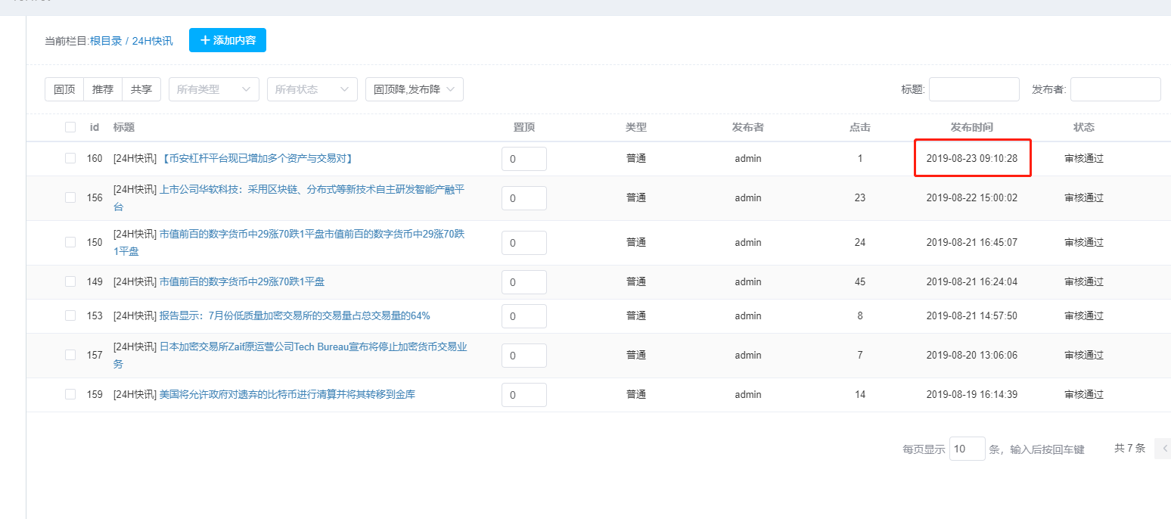The image size is (1171, 519).
Task: Open article 币安杠杆平台现已增加多个资产与交易对
Action: (x=257, y=158)
